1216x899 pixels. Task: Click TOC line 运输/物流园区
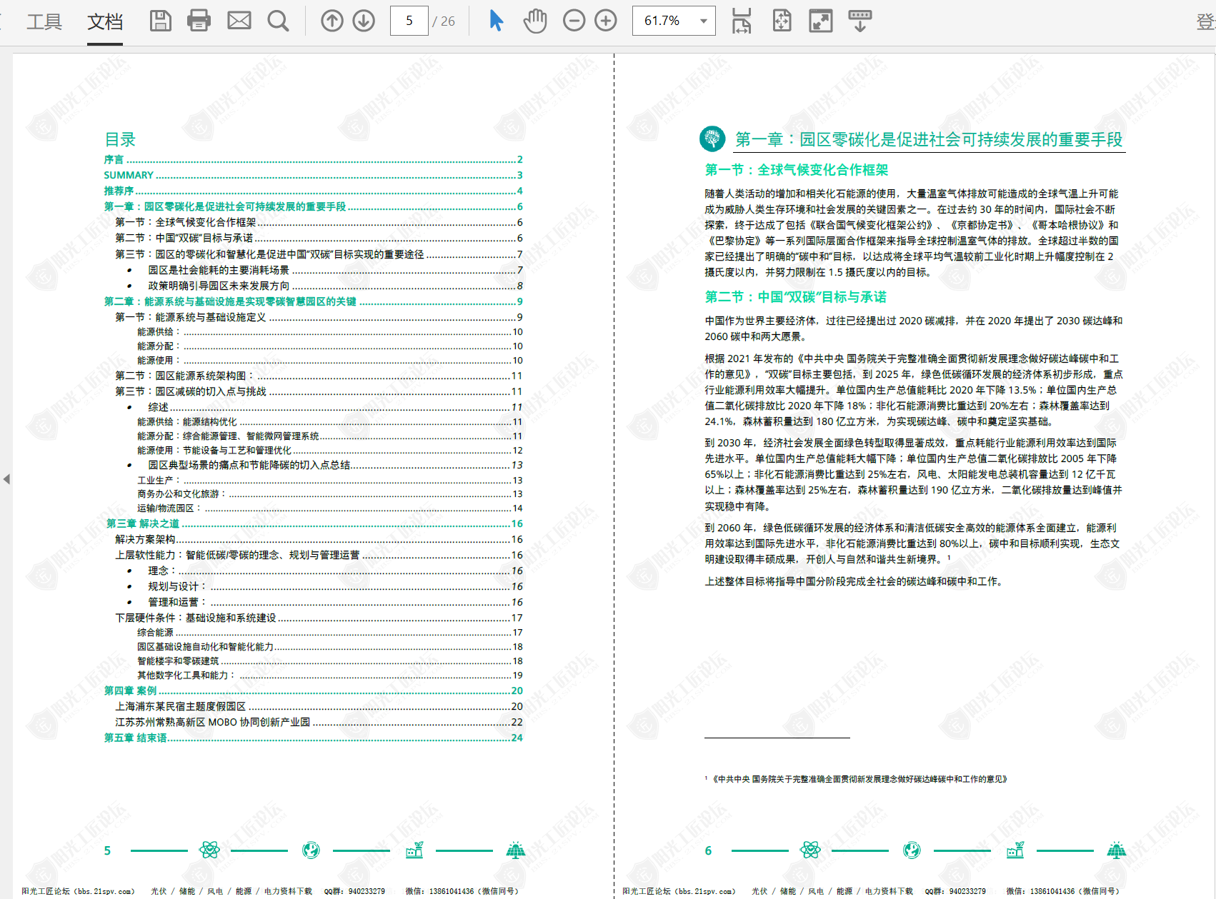[x=329, y=508]
